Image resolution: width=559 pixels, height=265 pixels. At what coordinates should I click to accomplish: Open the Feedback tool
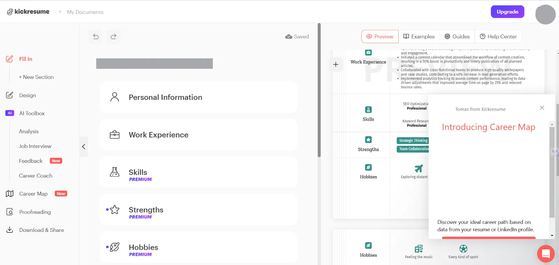point(31,161)
